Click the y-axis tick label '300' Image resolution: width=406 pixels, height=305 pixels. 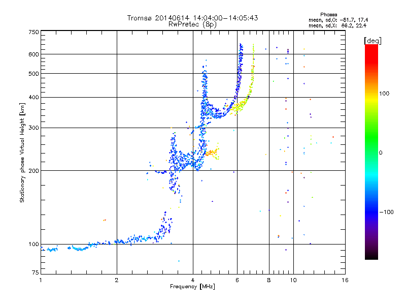[x=33, y=128]
